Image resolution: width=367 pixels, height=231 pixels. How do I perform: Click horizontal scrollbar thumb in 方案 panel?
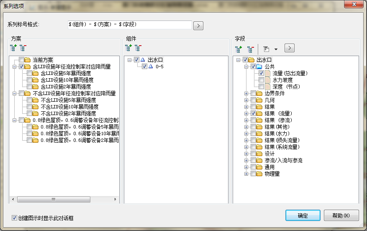tap(54, 199)
